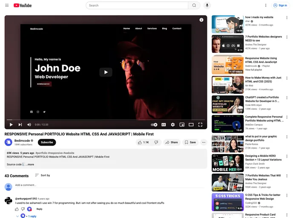Go to the YouTube home logo
Screen dimensions: 293x218
coord(23,6)
